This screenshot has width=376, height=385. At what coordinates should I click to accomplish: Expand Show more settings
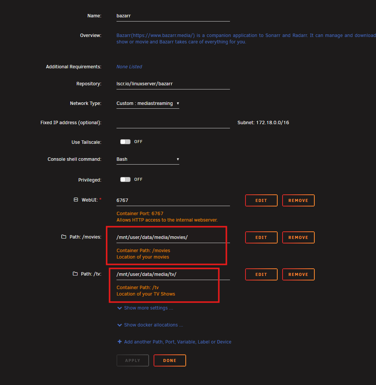[148, 308]
